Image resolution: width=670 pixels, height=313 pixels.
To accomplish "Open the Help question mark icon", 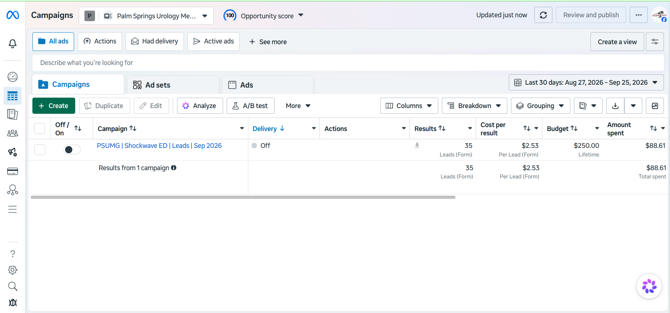I will 13,254.
